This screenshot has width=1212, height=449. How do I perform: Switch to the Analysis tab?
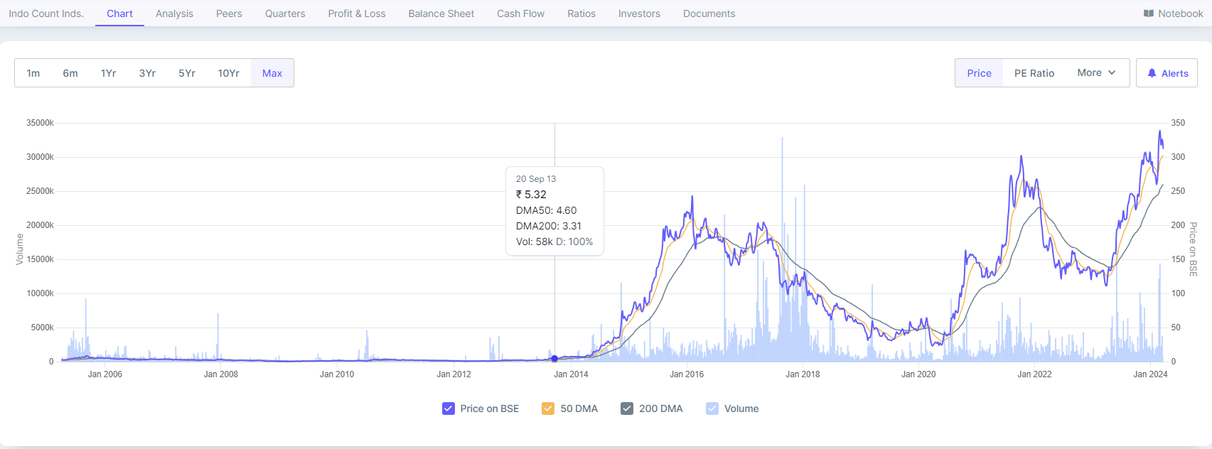(174, 13)
